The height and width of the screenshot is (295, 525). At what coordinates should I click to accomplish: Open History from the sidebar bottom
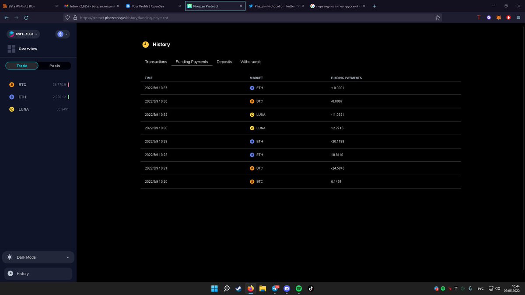pos(38,274)
